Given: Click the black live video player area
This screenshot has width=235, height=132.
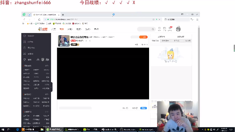Looking at the screenshot, I should 103,73.
